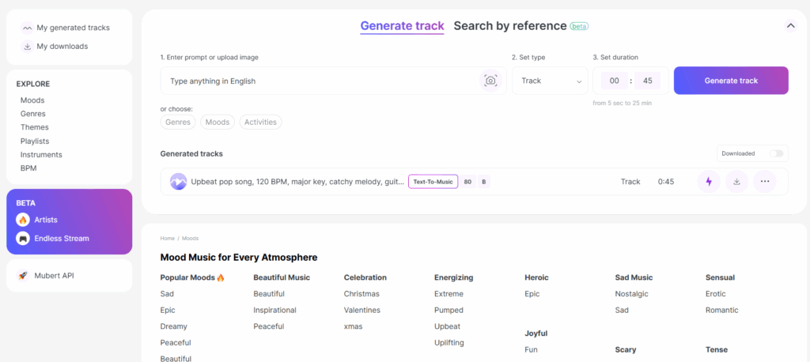Open Moods in Explore sidebar

point(32,100)
